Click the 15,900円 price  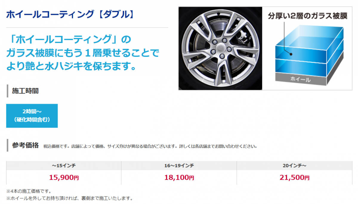64,177
